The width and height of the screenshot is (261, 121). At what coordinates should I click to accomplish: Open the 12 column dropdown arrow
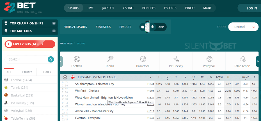(x=193, y=79)
